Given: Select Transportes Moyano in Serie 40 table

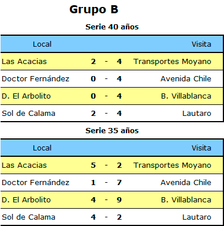Looking at the screenshot, I should coord(172,62).
